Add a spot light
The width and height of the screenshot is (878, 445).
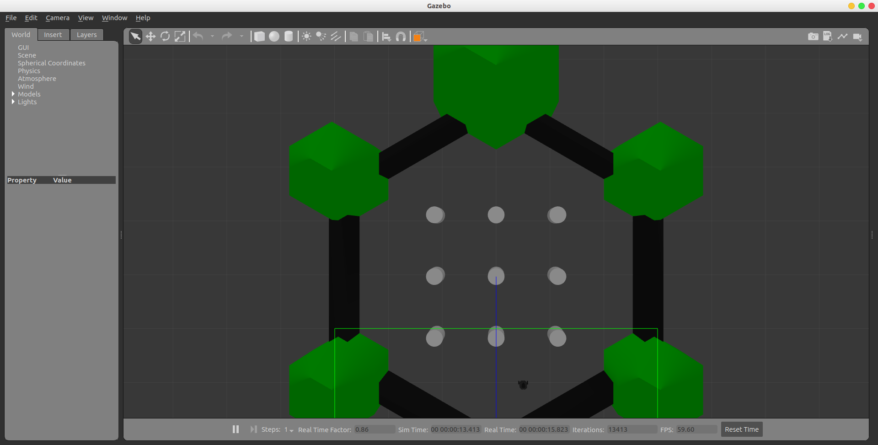click(x=321, y=36)
